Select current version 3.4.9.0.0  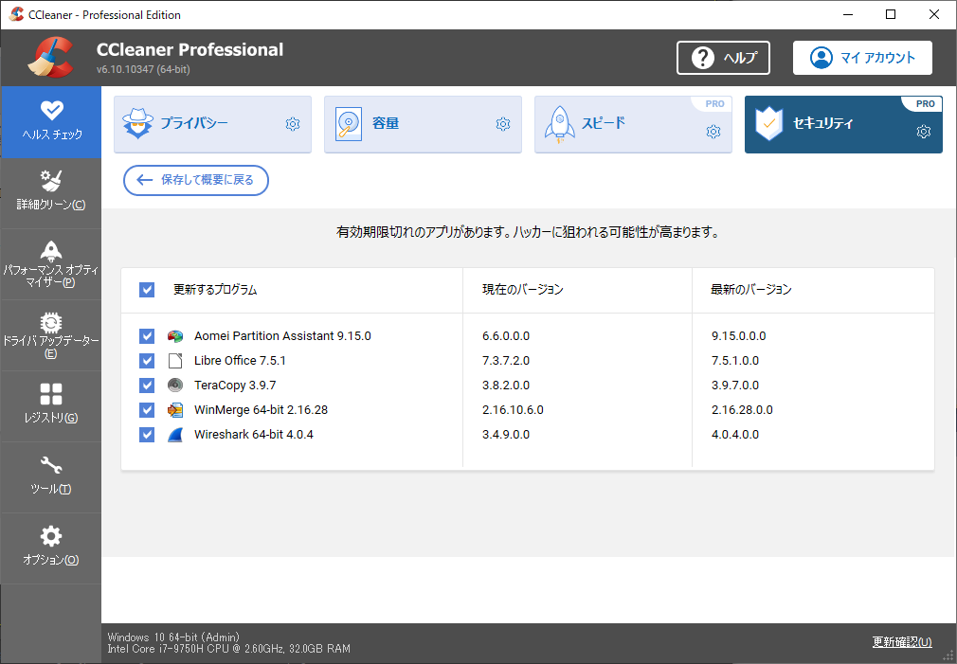pyautogui.click(x=506, y=435)
